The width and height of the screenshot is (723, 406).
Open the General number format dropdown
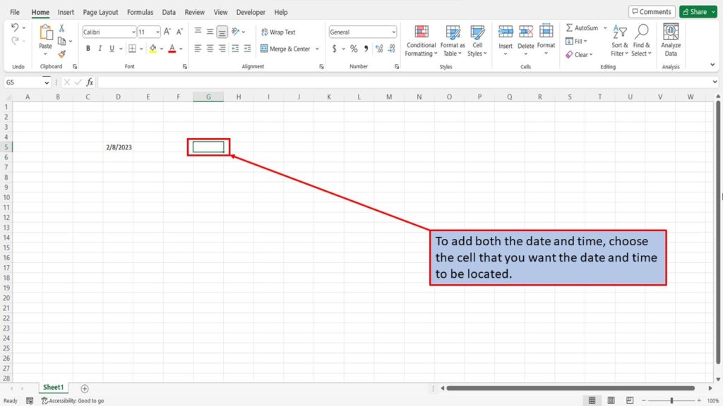tap(393, 32)
